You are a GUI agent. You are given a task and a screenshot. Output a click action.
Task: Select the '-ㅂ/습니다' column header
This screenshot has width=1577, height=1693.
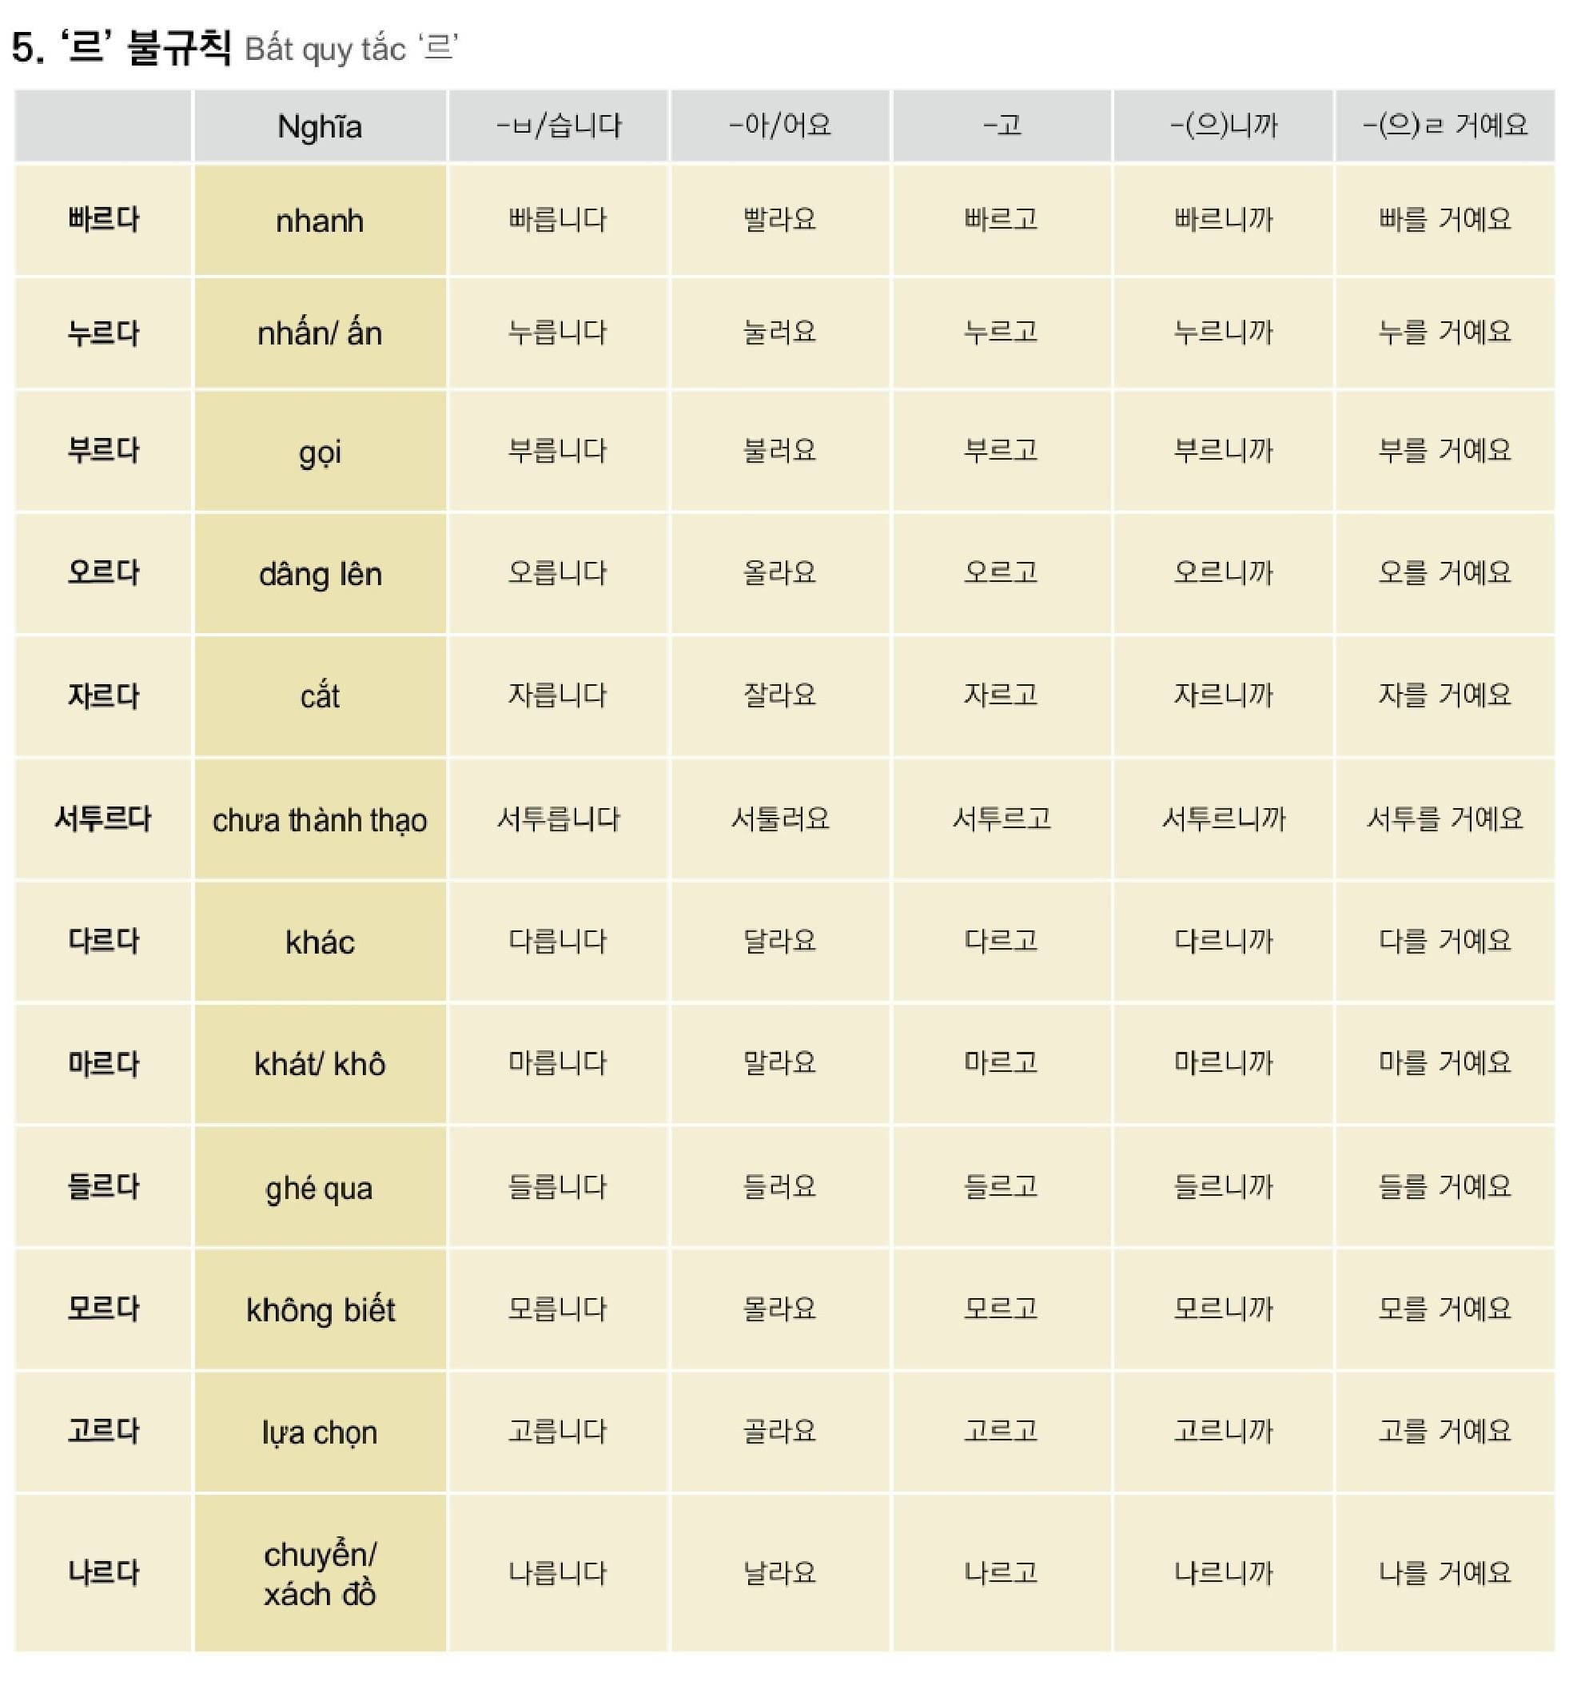pos(558,126)
